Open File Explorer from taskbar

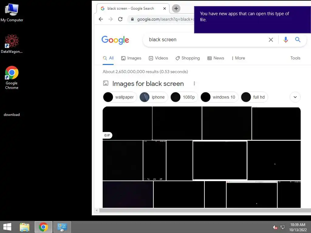[24, 227]
